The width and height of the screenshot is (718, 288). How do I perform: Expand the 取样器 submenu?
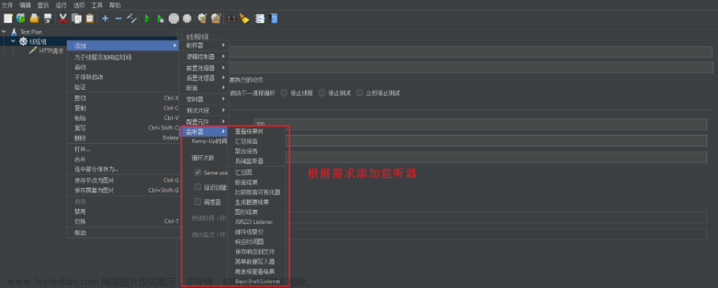pos(205,45)
